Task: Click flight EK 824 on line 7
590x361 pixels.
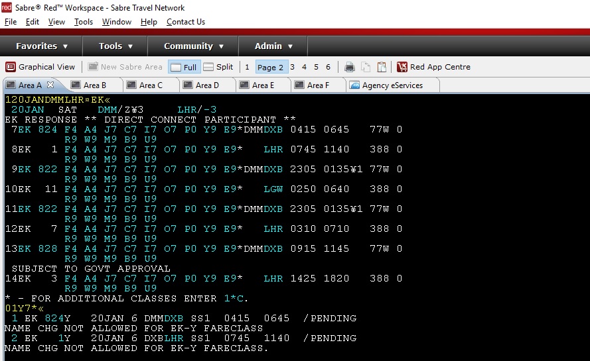Action: point(38,130)
